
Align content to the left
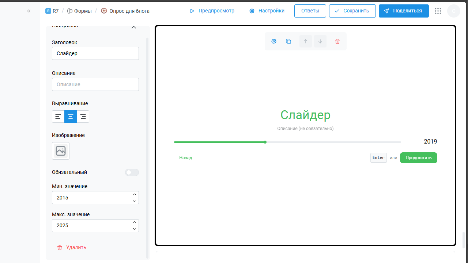(x=58, y=117)
